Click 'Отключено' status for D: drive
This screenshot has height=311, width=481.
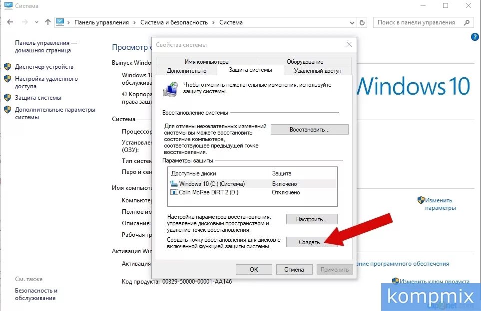coord(286,192)
